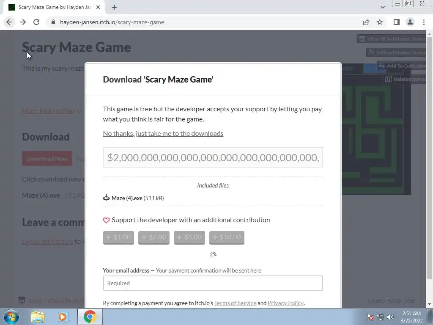Click the heart support icon
Viewport: 433px width, 325px height.
106,220
